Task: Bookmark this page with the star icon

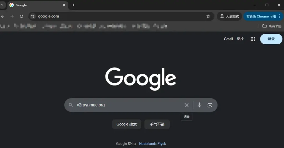Action: (208, 16)
